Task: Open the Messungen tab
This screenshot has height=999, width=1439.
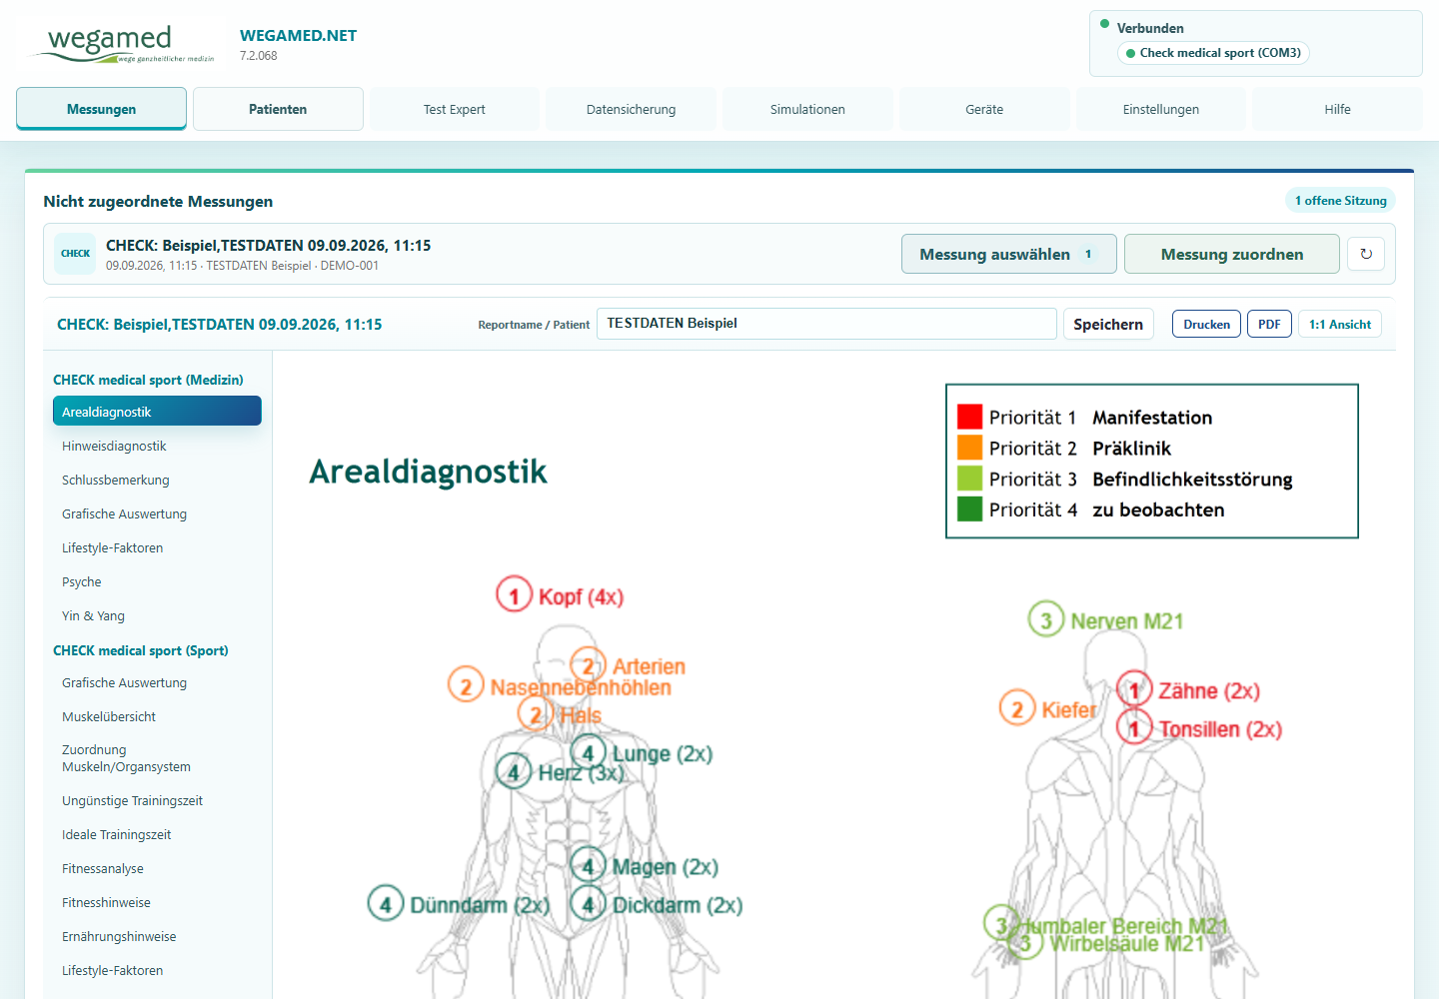Action: pyautogui.click(x=101, y=109)
